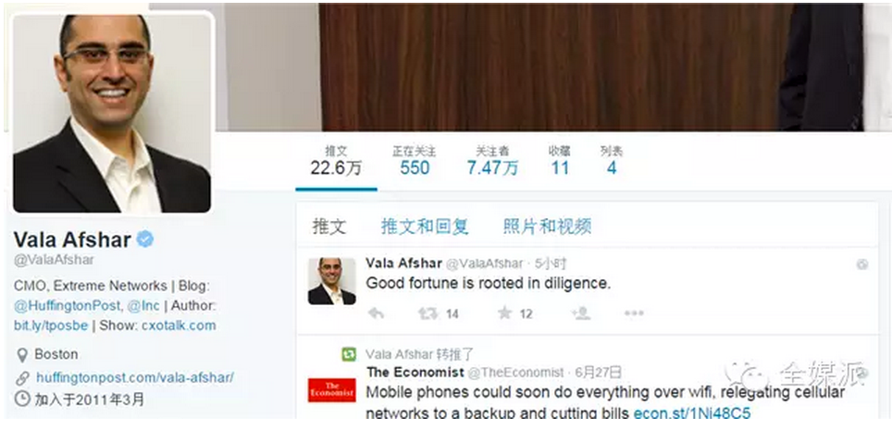Image resolution: width=892 pixels, height=429 pixels.
Task: Click the retweeted indicator icon above Economist tweet
Action: click(x=349, y=354)
